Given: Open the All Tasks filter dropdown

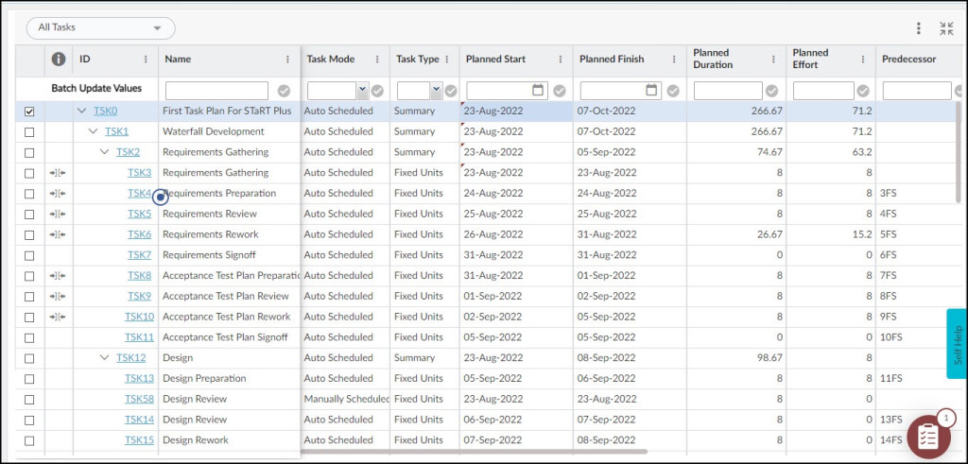Looking at the screenshot, I should (x=100, y=27).
